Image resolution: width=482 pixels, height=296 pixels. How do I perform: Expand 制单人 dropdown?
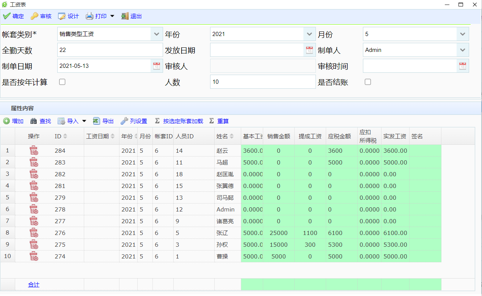[x=463, y=50]
